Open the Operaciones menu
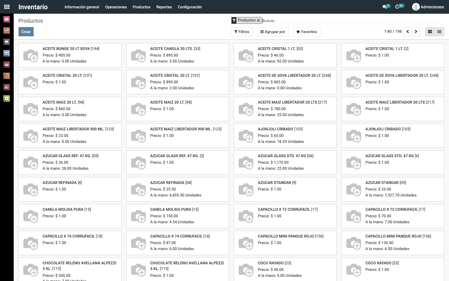Viewport: 449px width, 281px height. pos(116,7)
